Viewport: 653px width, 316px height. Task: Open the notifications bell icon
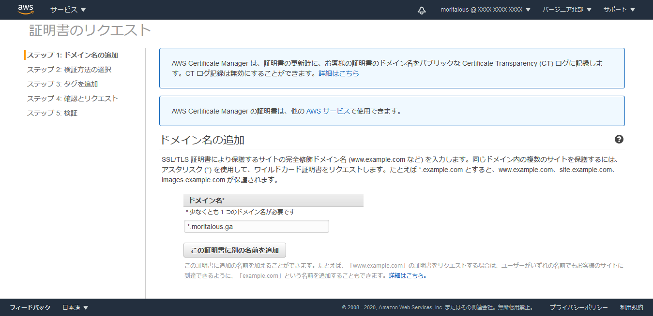click(x=422, y=10)
